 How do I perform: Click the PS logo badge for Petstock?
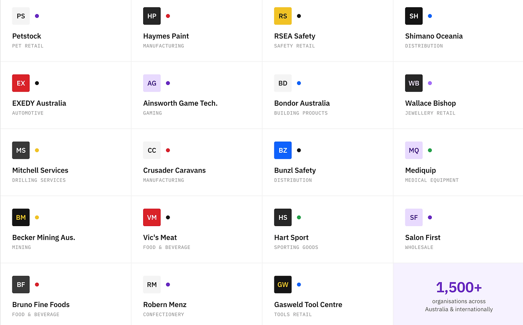point(21,16)
